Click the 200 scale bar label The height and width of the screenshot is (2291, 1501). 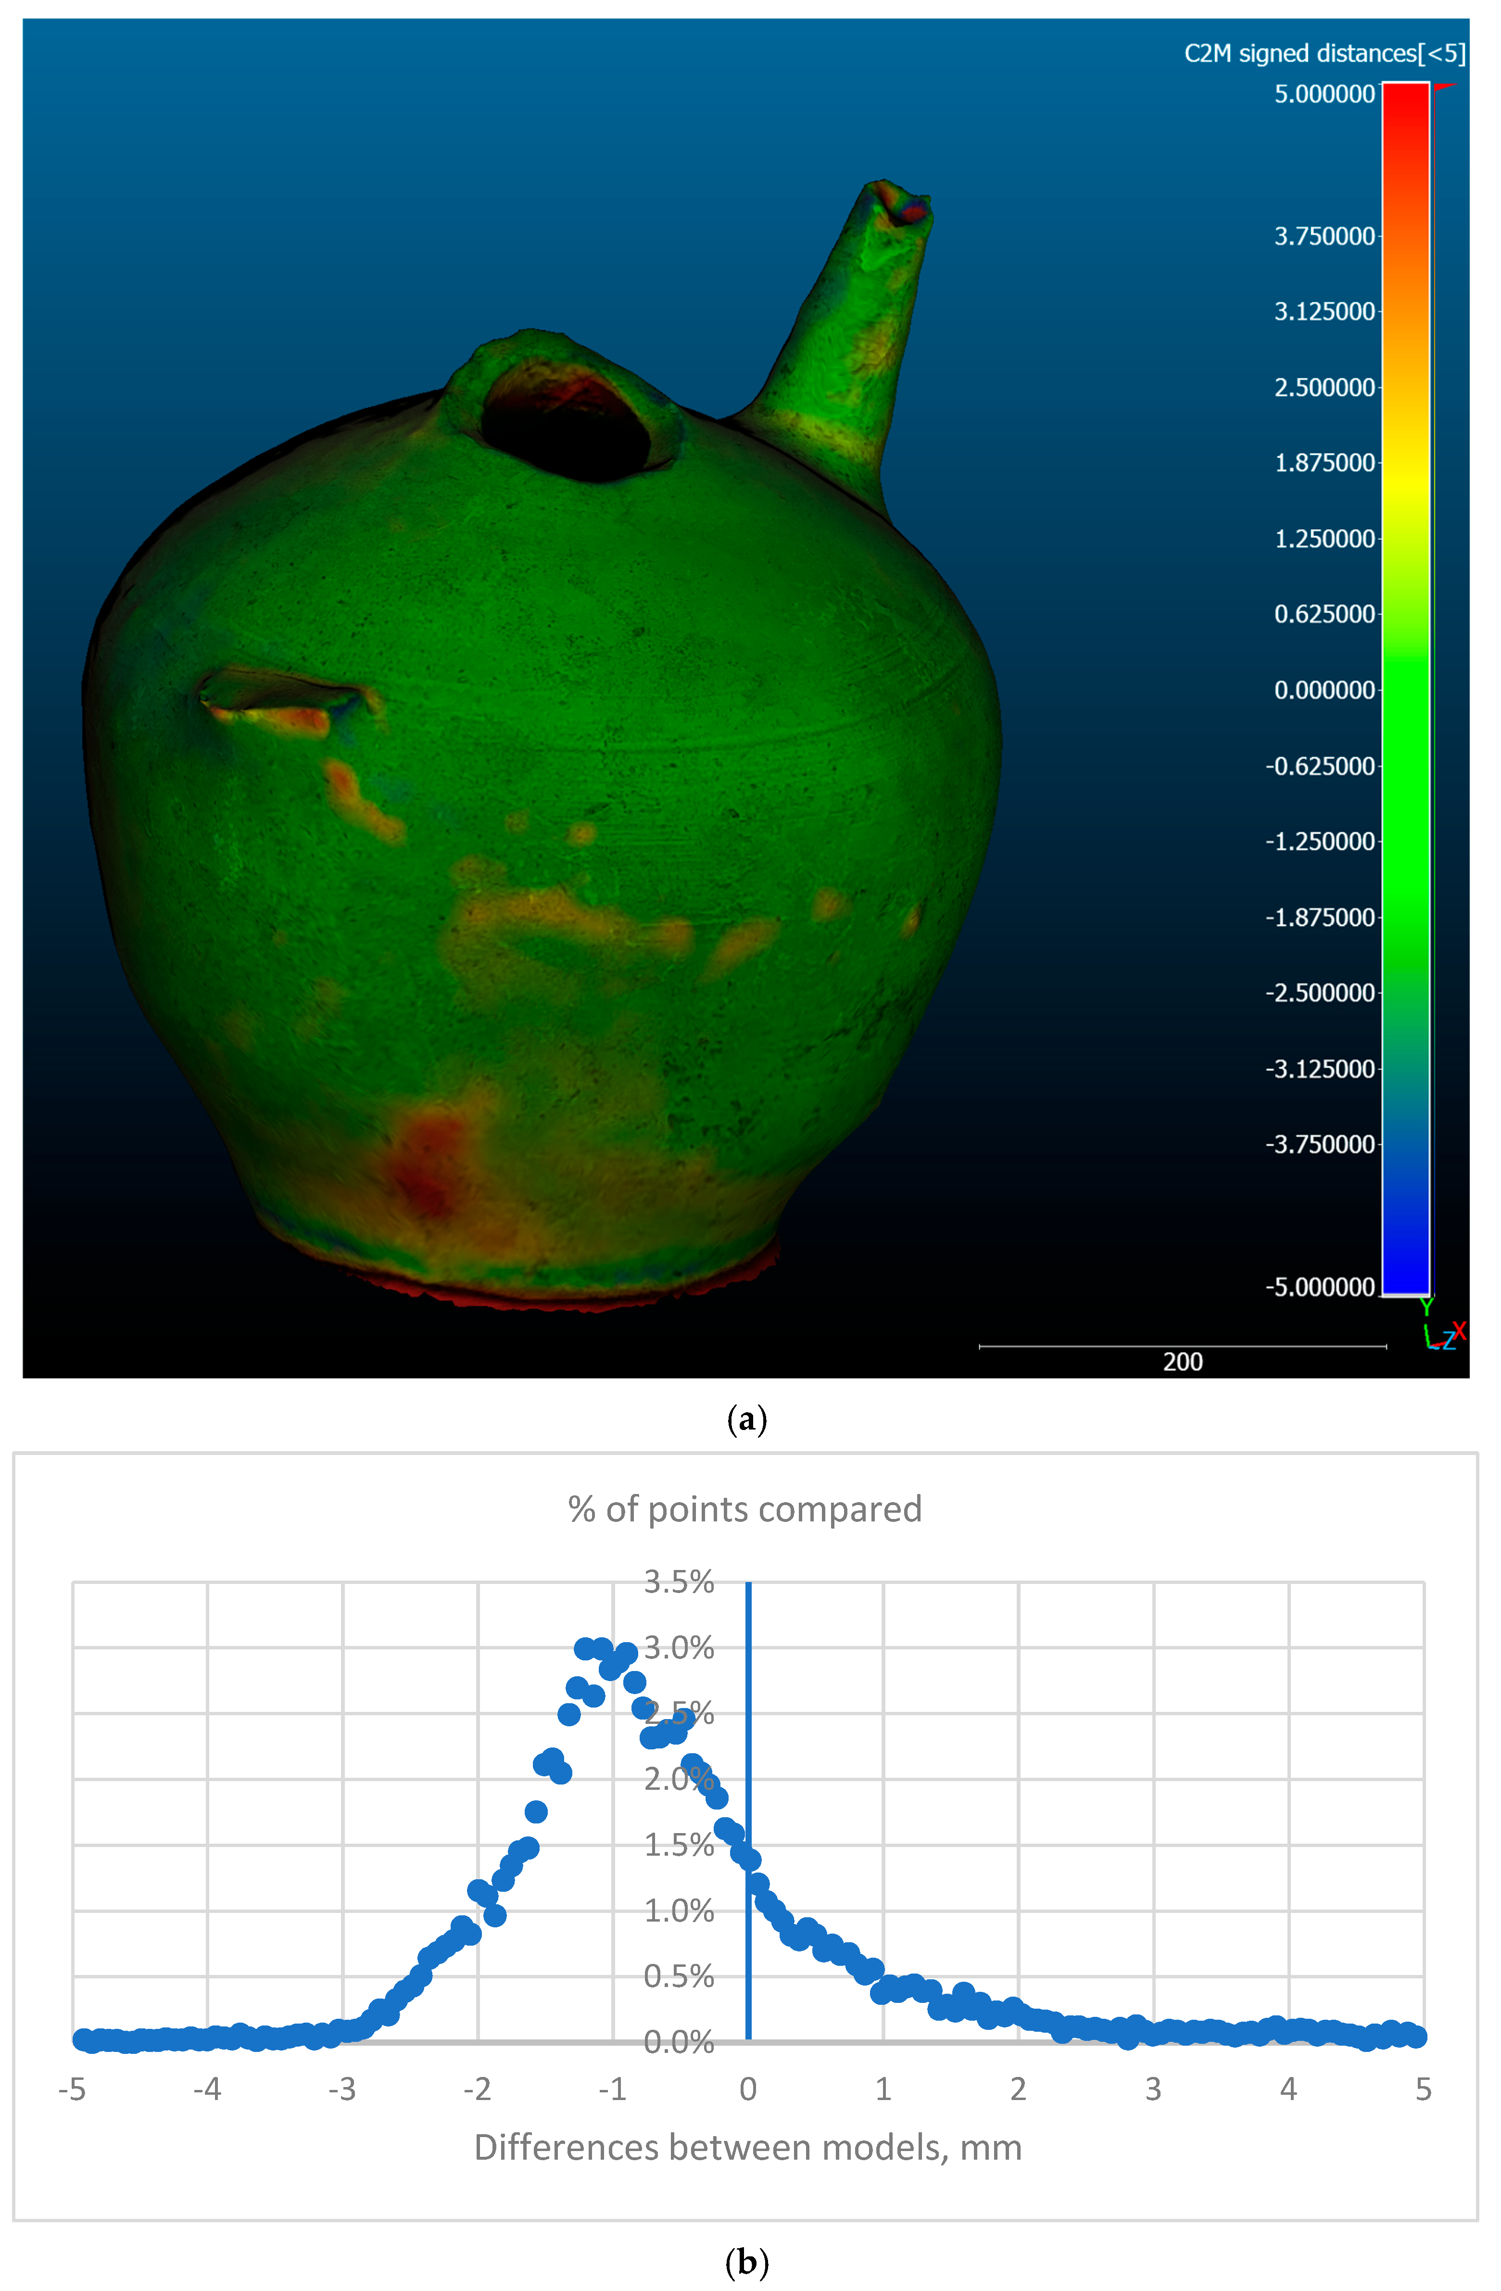1183,1361
